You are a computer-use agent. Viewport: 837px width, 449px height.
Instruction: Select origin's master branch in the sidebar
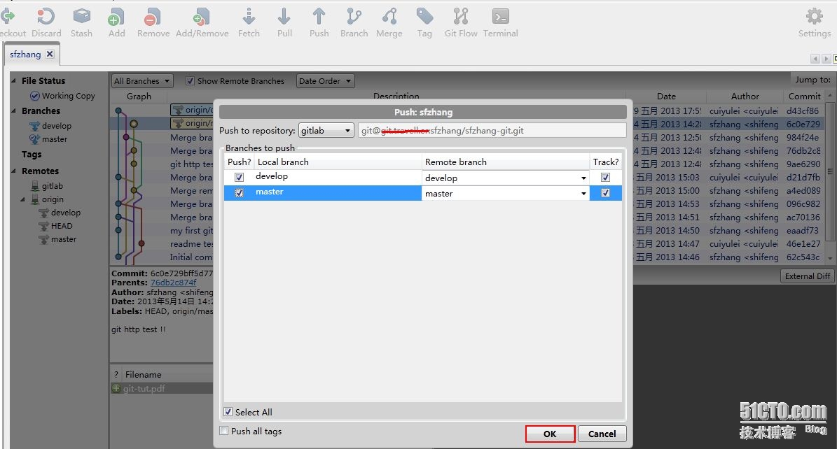(58, 239)
